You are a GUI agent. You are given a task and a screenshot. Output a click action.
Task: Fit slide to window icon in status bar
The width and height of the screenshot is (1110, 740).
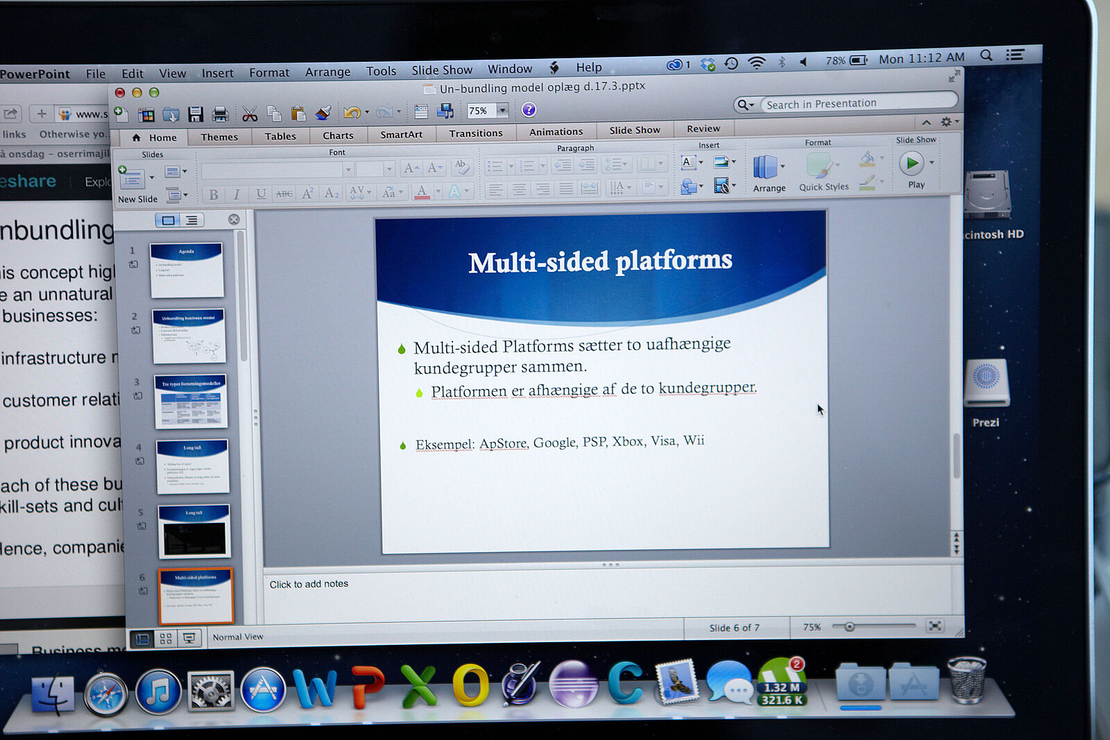pos(935,626)
